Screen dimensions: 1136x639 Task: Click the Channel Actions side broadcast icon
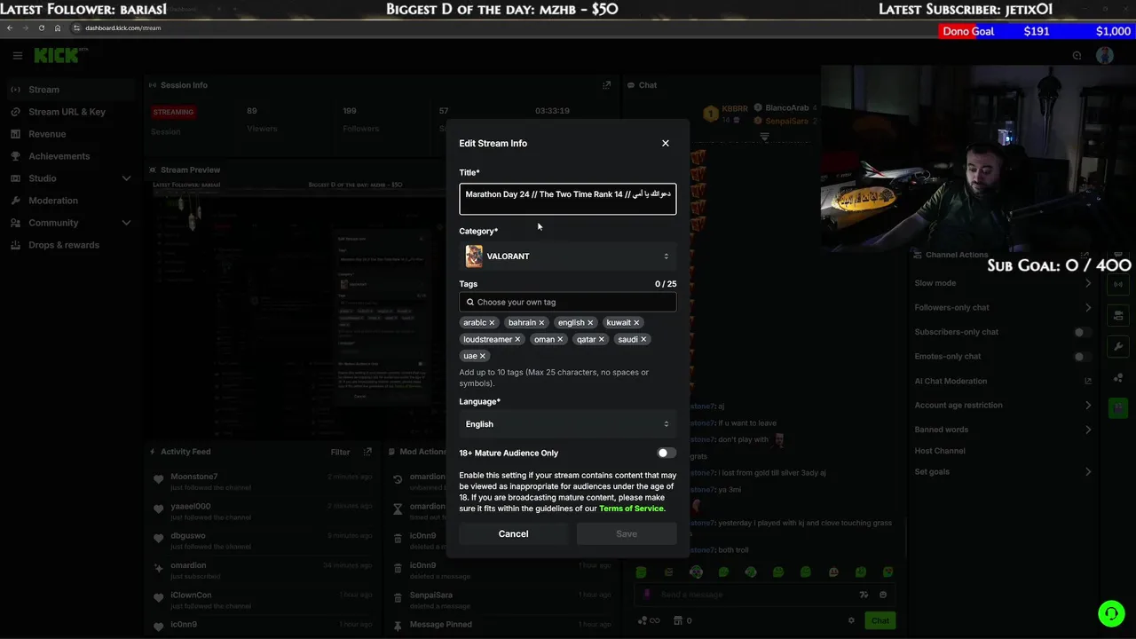point(1117,285)
